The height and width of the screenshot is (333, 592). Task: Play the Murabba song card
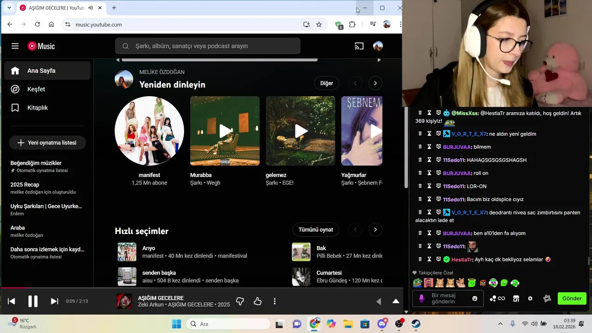pos(225,131)
